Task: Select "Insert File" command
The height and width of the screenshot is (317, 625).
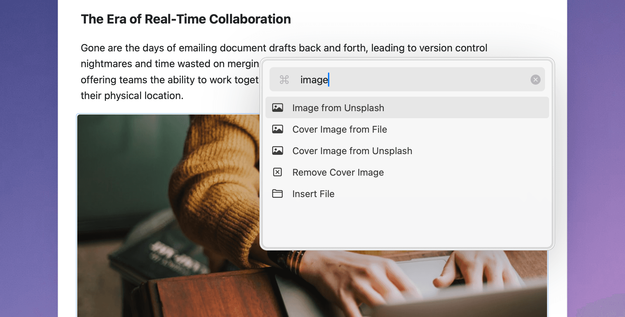Action: point(407,194)
